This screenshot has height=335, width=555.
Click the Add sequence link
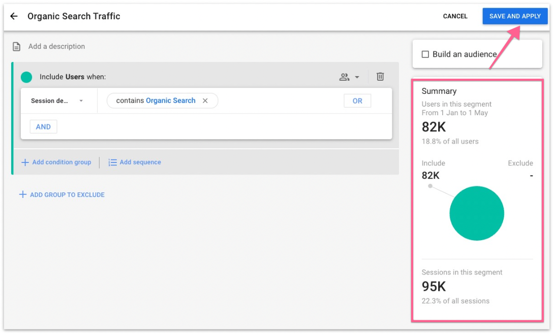pos(140,162)
